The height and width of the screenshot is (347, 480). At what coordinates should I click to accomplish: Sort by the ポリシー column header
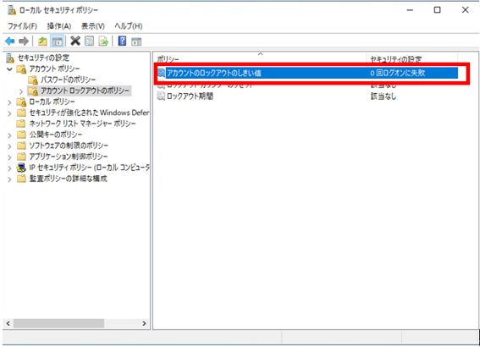(260, 58)
